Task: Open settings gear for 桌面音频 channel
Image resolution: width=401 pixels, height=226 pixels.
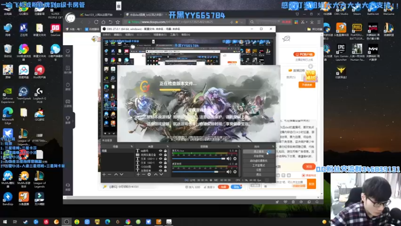Action: click(235, 172)
